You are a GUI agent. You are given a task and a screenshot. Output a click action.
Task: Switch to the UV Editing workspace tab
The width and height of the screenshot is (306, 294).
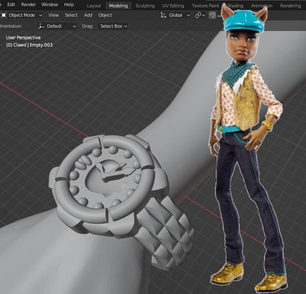pyautogui.click(x=173, y=6)
